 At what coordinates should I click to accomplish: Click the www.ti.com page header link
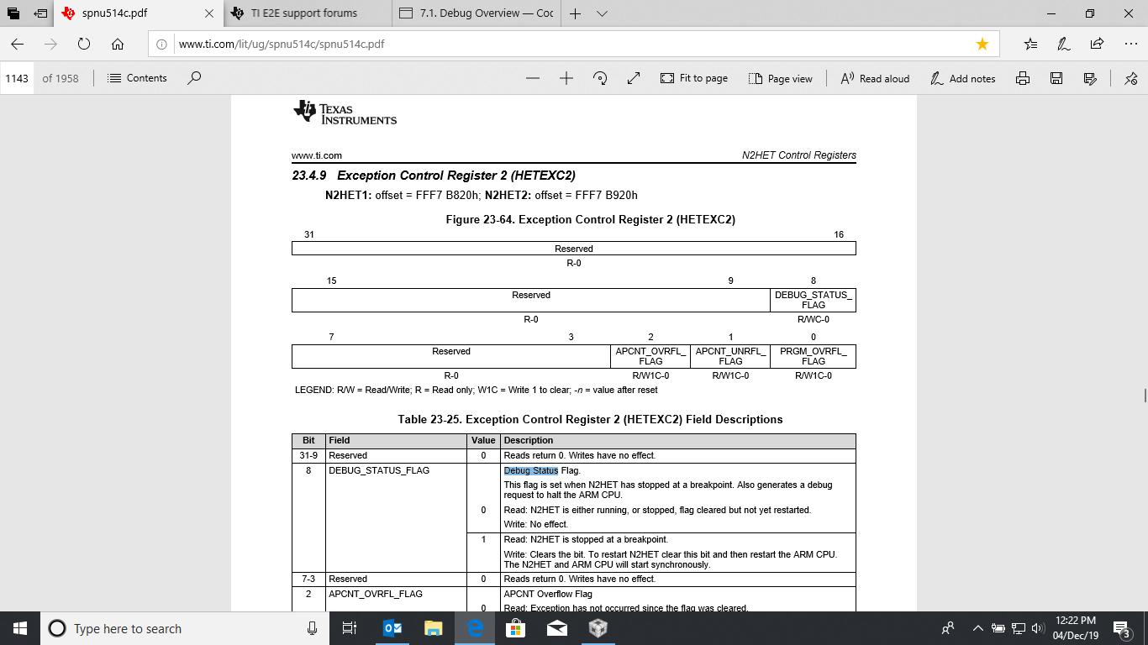pyautogui.click(x=317, y=155)
